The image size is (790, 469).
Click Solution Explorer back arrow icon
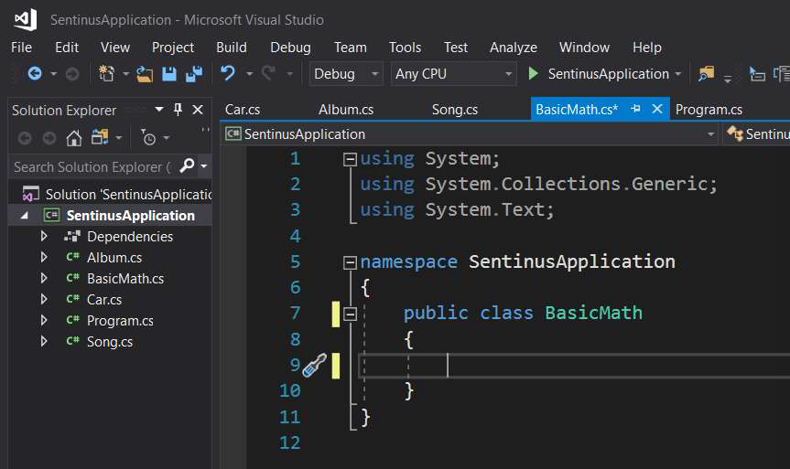[x=25, y=137]
